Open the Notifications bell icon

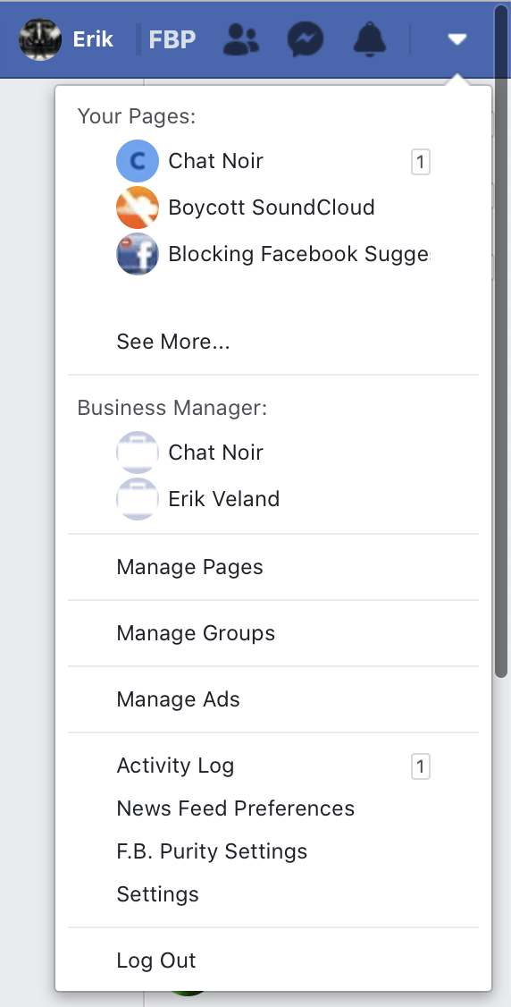coord(370,40)
